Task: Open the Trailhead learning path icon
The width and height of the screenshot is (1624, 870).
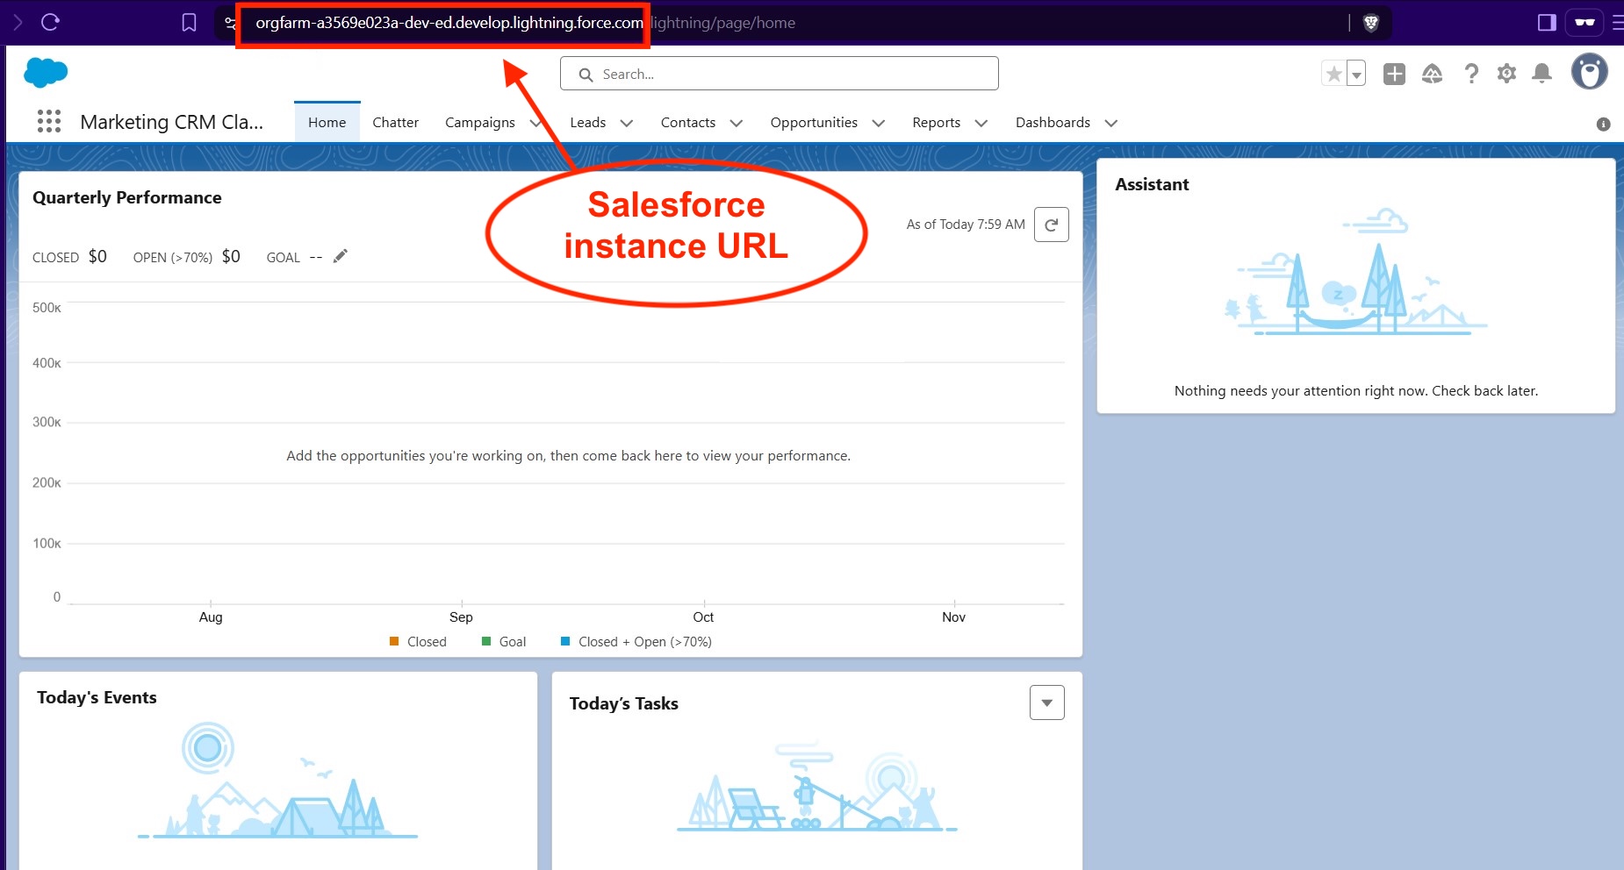Action: tap(1433, 74)
